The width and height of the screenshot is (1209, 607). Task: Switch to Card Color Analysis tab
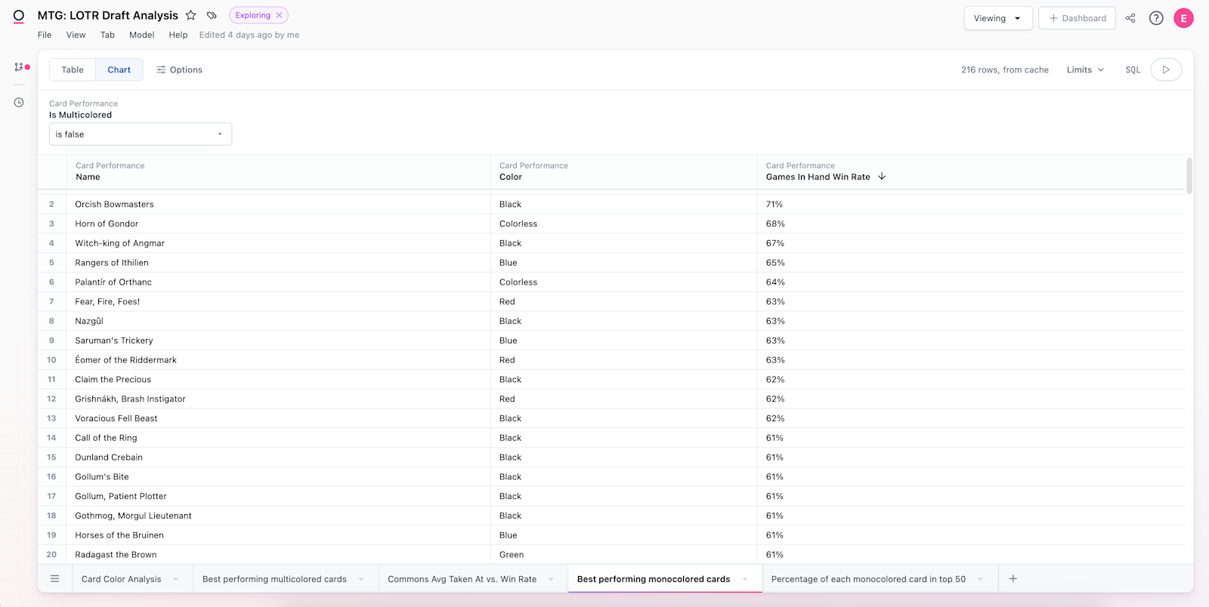click(x=122, y=579)
